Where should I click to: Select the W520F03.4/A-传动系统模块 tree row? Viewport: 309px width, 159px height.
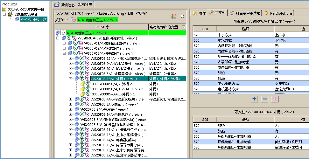(x=118, y=99)
